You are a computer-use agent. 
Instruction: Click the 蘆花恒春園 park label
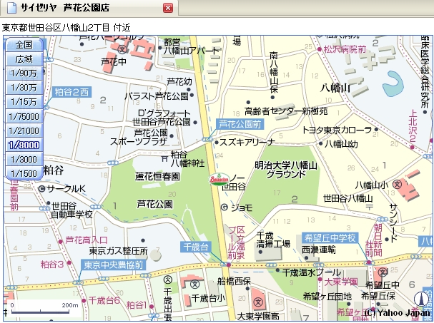157,176
